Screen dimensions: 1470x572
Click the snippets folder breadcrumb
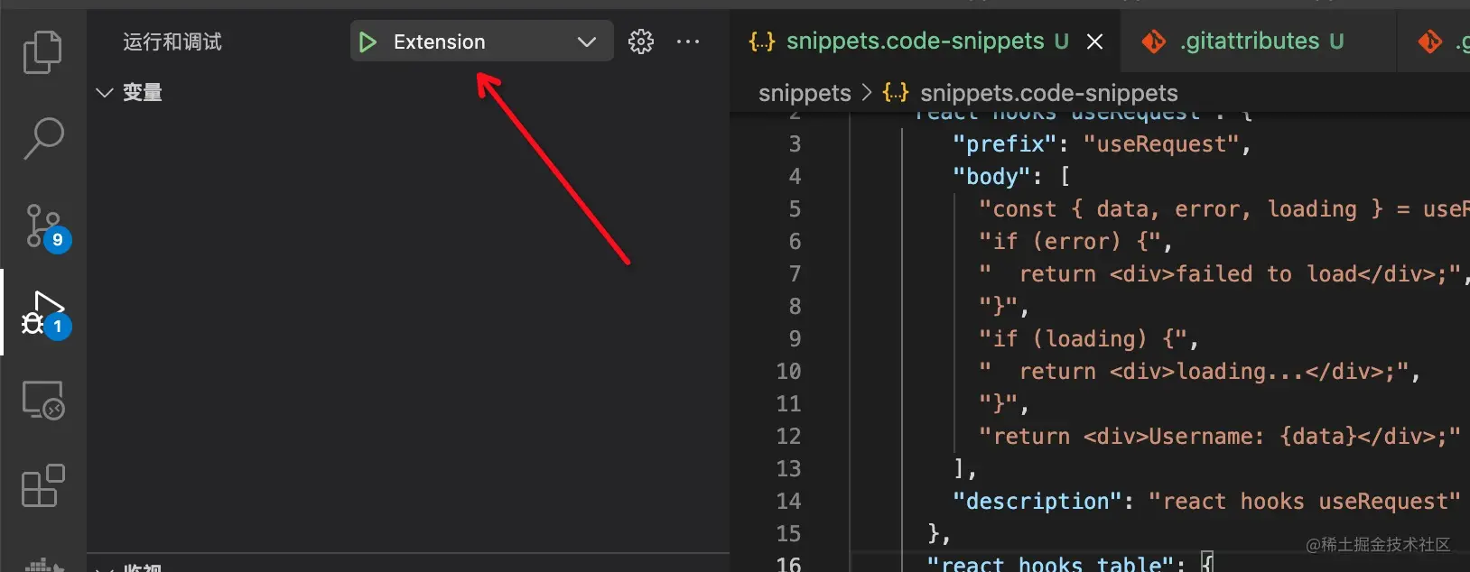804,93
